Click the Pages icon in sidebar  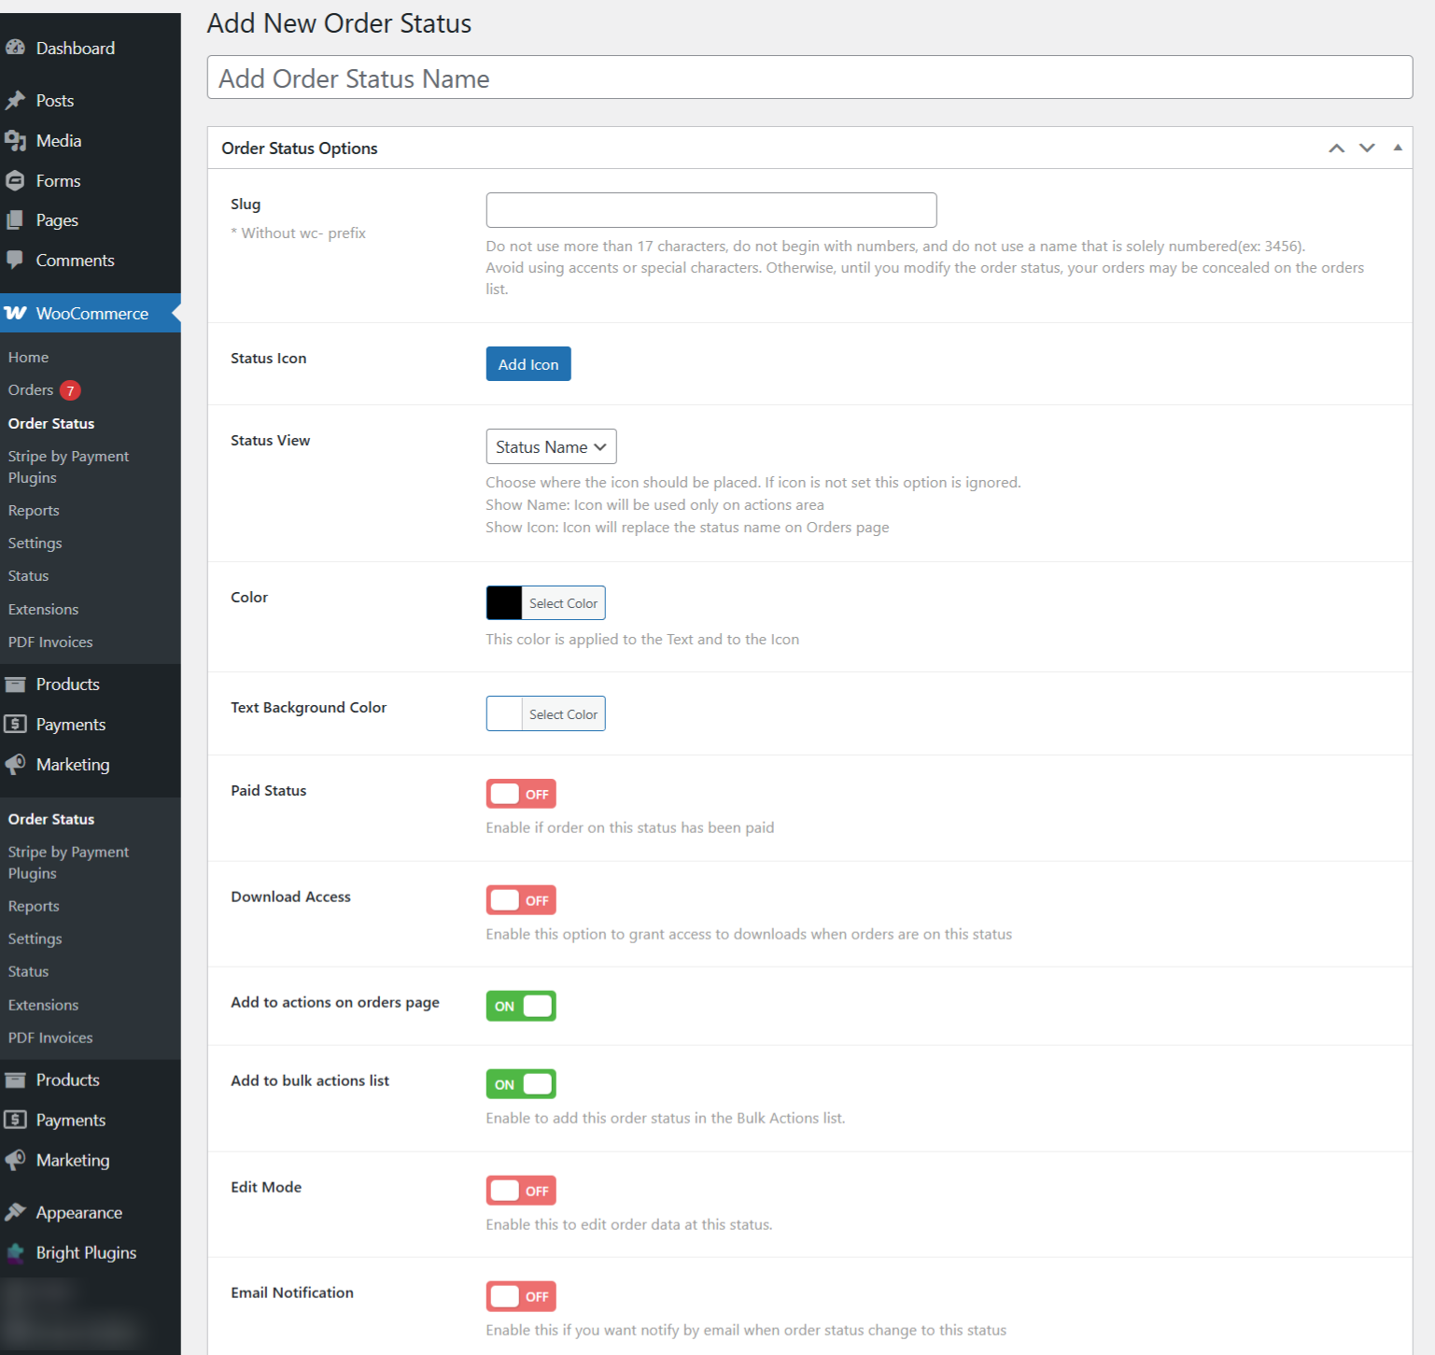[x=15, y=220]
